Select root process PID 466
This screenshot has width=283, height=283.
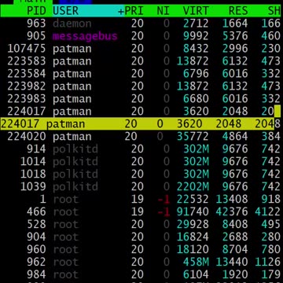coord(141,211)
